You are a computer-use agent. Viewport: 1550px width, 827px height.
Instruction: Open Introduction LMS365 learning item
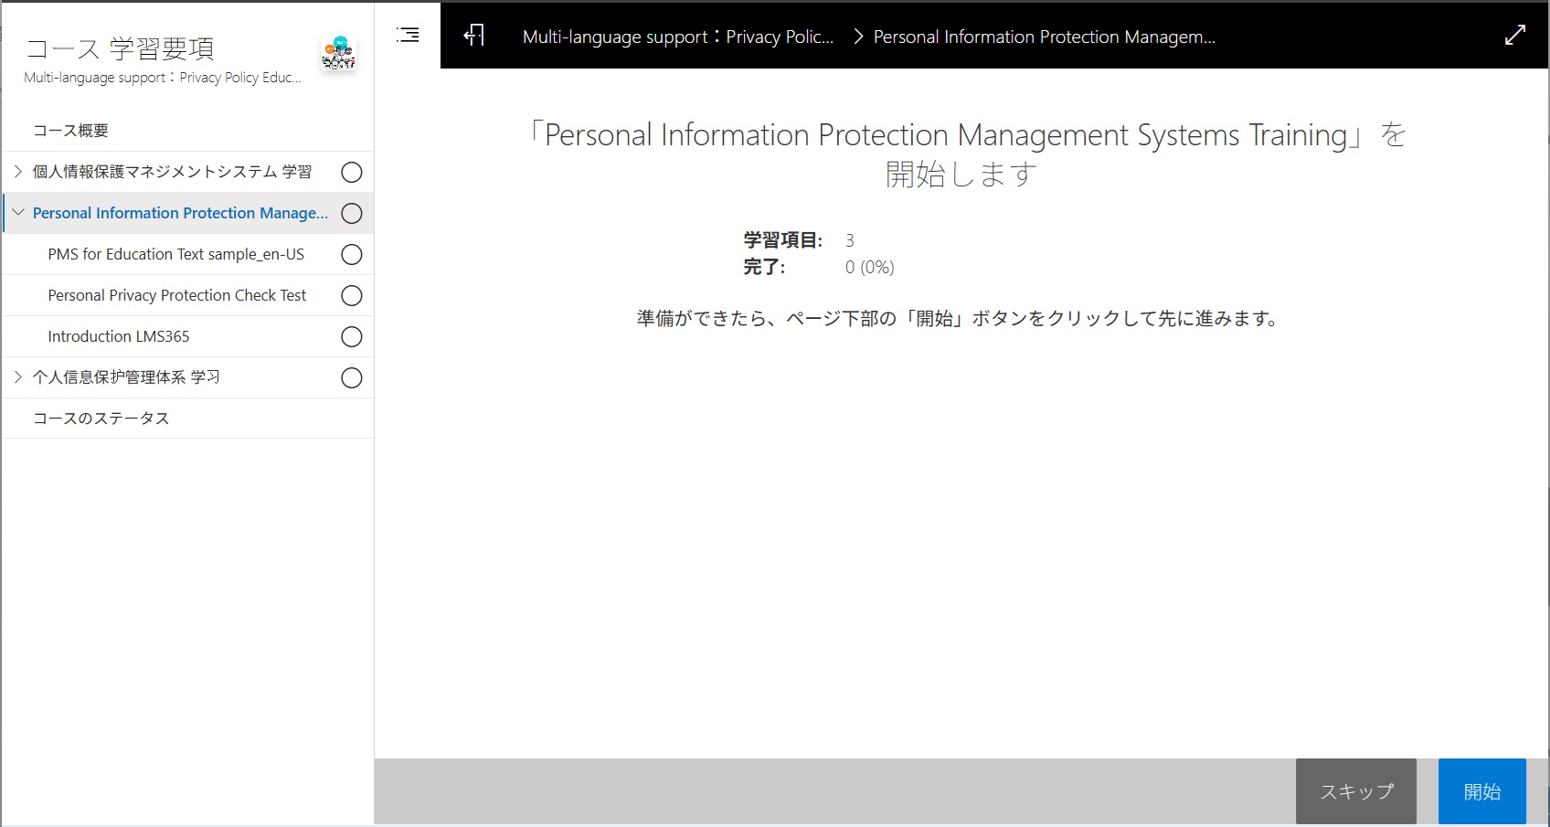click(119, 336)
